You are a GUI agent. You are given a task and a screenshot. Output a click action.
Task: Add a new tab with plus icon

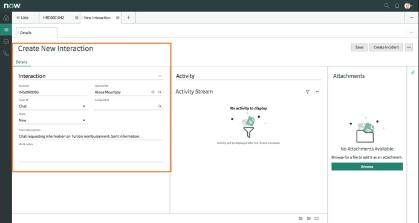coord(128,18)
